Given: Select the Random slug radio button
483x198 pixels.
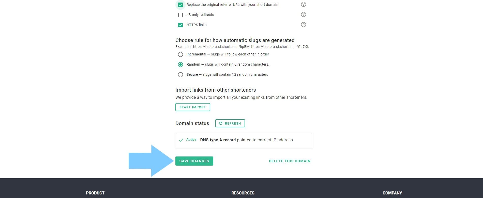Looking at the screenshot, I should pos(180,65).
